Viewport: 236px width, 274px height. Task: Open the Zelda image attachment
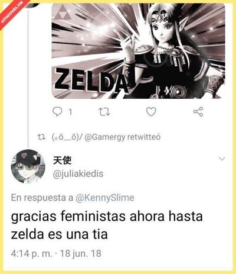138,51
